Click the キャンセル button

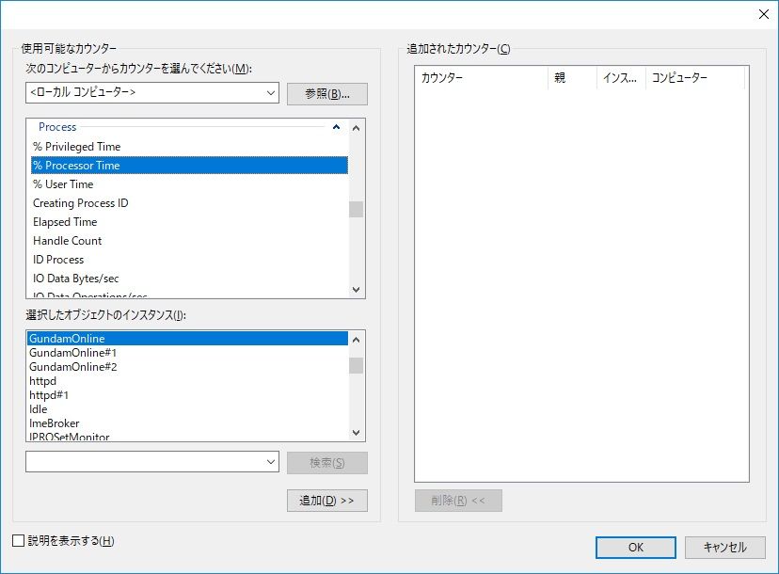coord(724,548)
